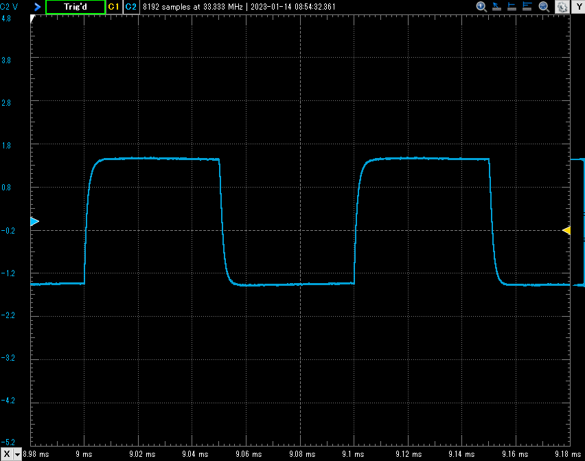Select channel C2 label
The width and height of the screenshot is (585, 461).
[131, 7]
